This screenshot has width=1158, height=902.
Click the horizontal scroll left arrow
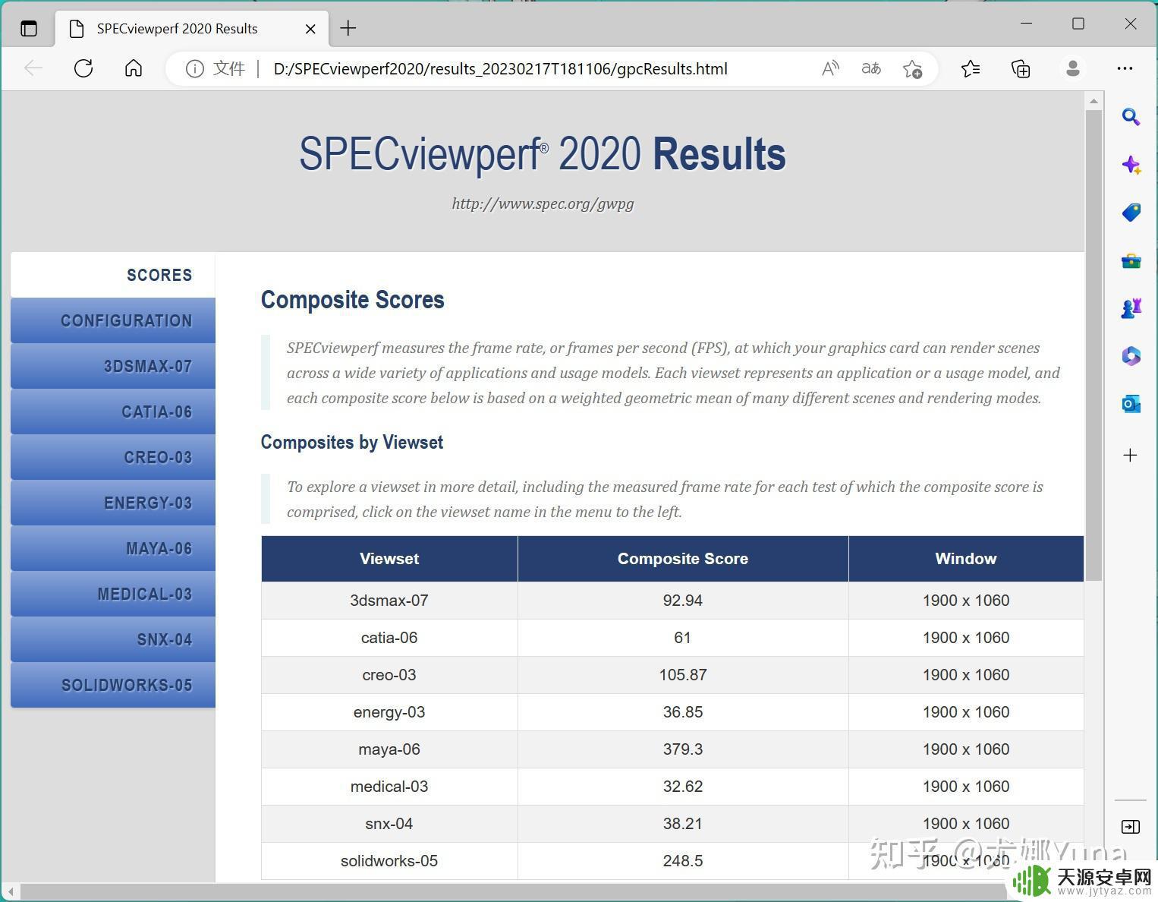tap(11, 891)
